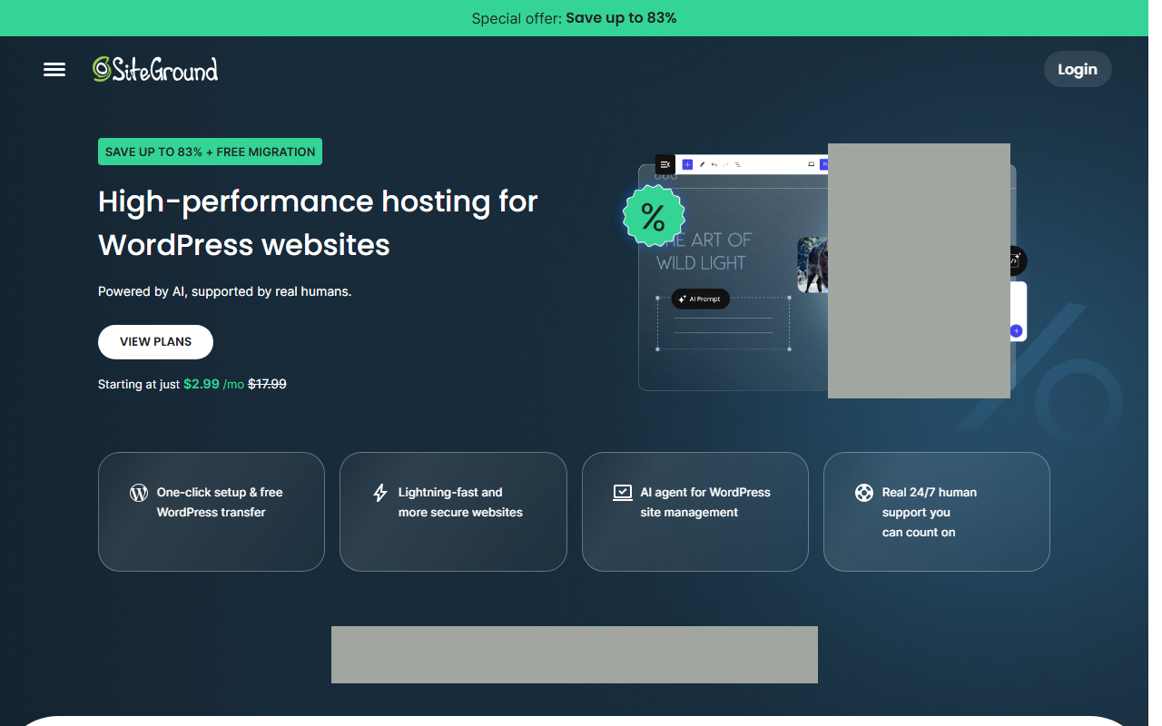Image resolution: width=1162 pixels, height=726 pixels.
Task: Click the laptop checkmark AI agent icon
Action: (x=623, y=493)
